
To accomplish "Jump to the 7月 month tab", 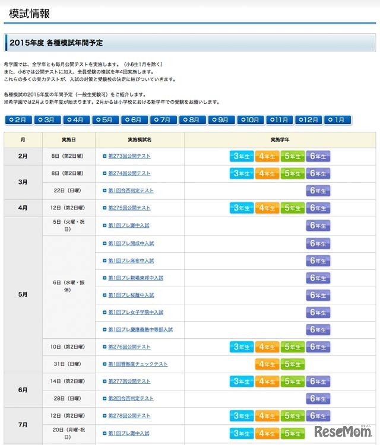I will coord(163,120).
